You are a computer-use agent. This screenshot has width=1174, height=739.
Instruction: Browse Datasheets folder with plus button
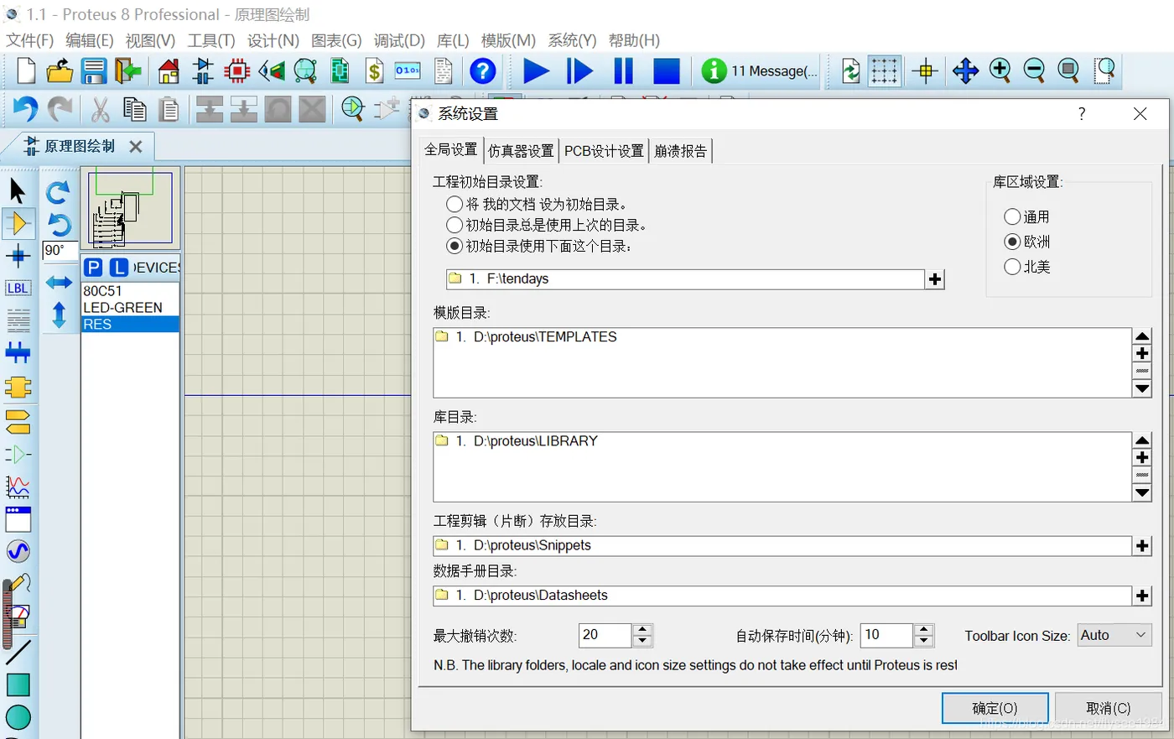1142,596
